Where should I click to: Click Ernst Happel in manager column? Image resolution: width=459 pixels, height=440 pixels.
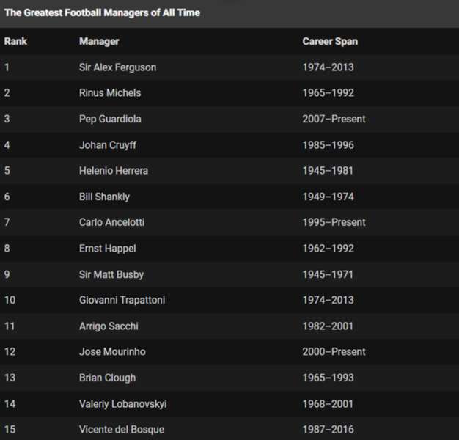(108, 249)
